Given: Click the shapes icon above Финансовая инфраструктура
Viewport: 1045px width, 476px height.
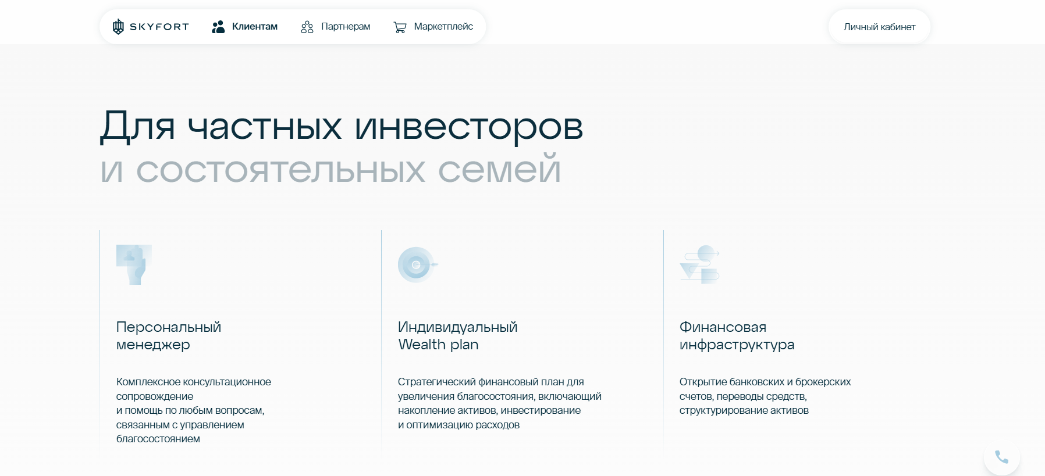Looking at the screenshot, I should pos(700,264).
